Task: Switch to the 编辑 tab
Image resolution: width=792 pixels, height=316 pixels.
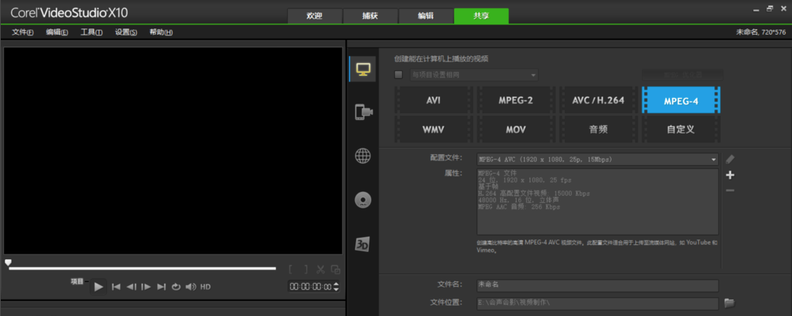Action: tap(425, 16)
